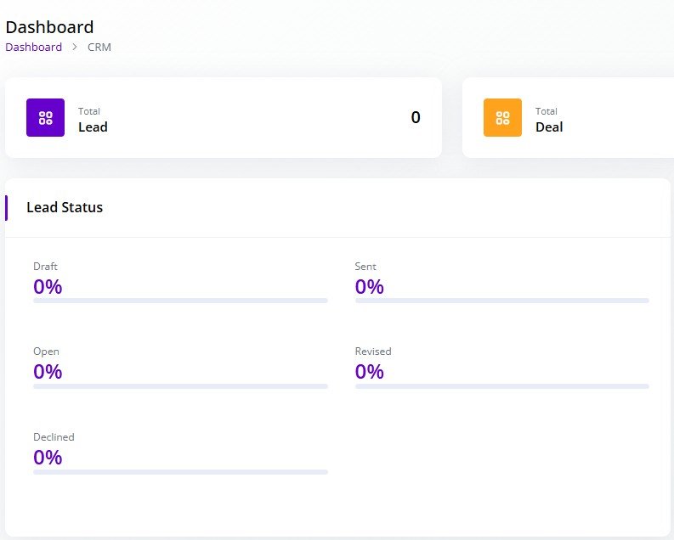Click the Total Lead count of 0
This screenshot has height=540, width=674.
coord(416,118)
